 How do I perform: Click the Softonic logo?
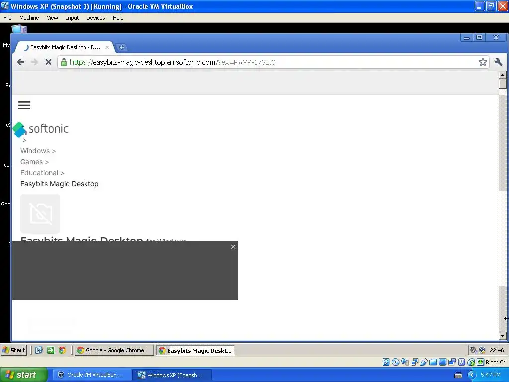click(41, 129)
